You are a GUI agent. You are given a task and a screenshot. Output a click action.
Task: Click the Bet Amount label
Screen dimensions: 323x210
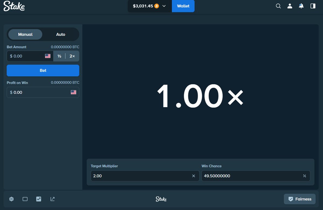16,47
